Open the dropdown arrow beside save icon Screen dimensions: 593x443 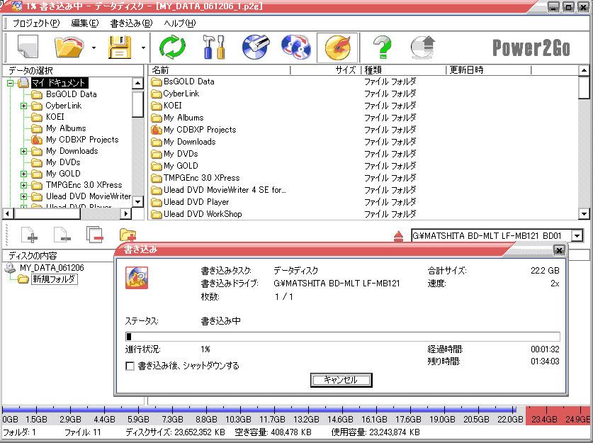[143, 47]
